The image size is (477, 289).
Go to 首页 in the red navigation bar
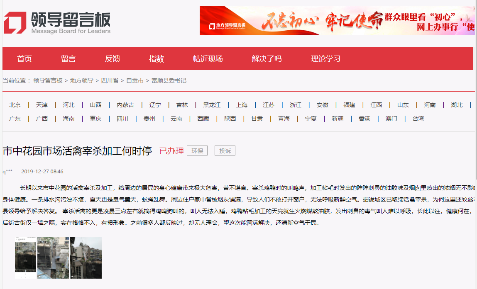pos(24,59)
